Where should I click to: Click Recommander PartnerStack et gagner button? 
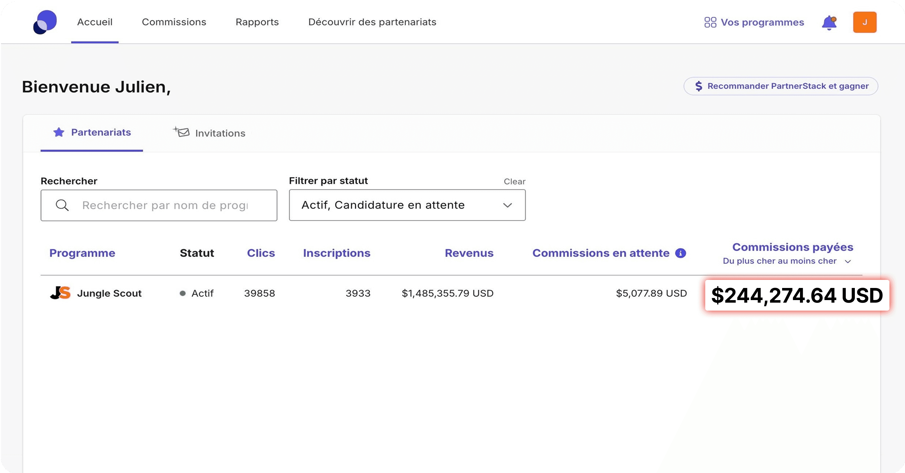781,86
